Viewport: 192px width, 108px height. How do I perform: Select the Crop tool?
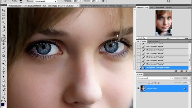4,27
